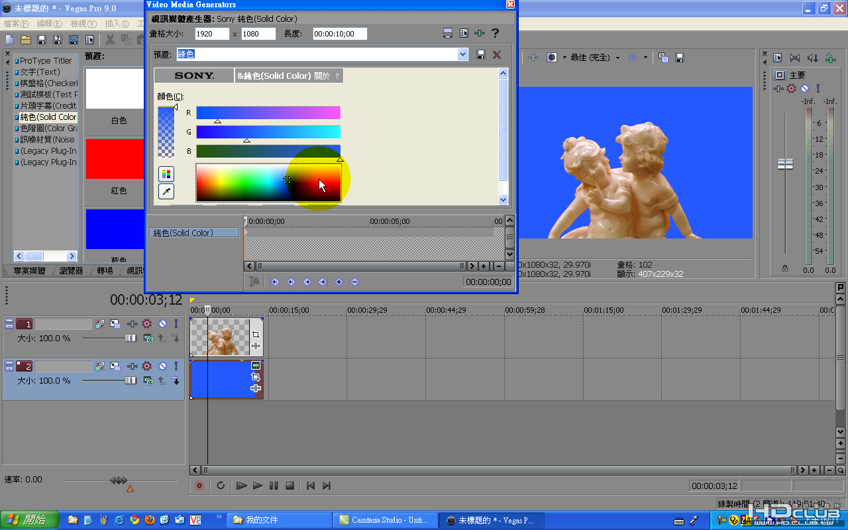The image size is (848, 530).
Task: Delete preset using the red X icon
Action: click(x=497, y=54)
